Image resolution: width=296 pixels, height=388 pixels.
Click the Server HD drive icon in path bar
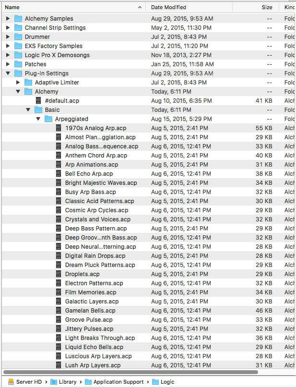pyautogui.click(x=11, y=382)
